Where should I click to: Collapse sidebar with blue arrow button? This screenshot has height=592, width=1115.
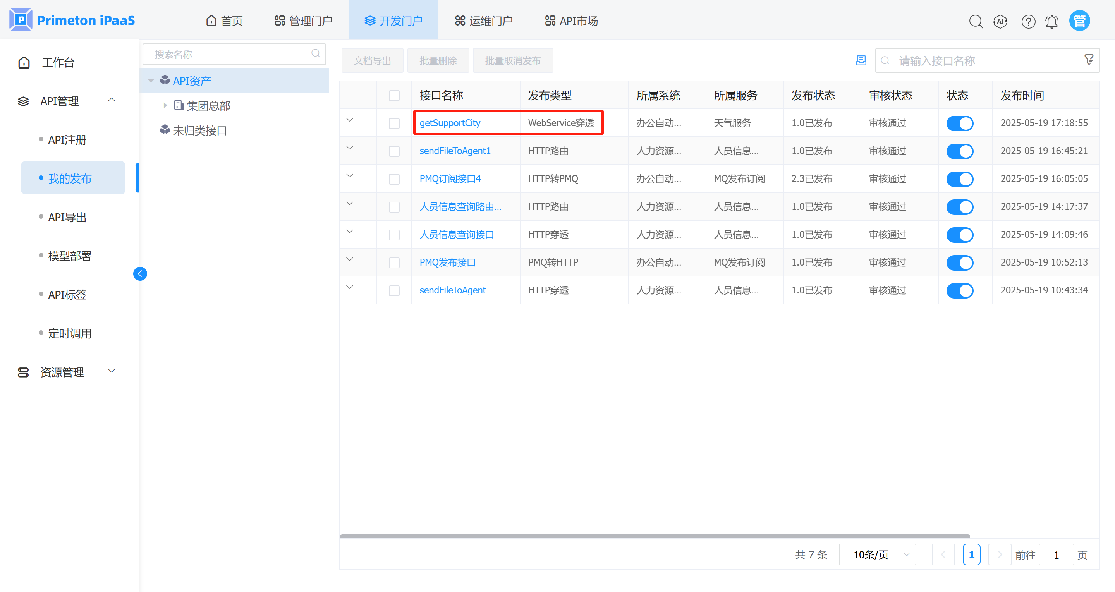coord(140,273)
